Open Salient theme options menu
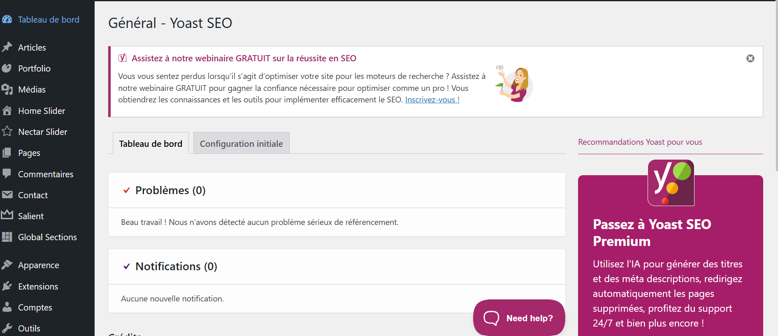Screen dimensions: 778x336 point(31,216)
